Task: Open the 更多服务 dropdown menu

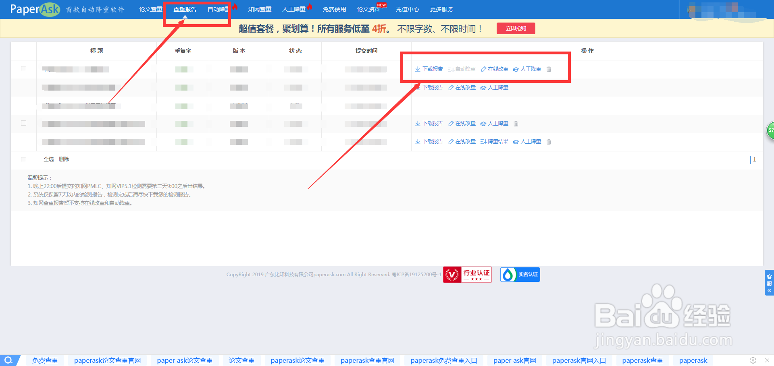Action: coord(442,9)
